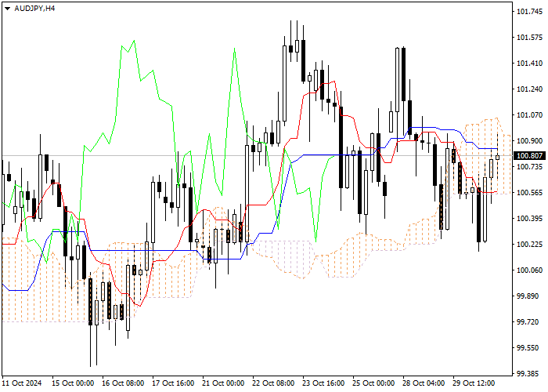
Task: Click the 100.225 price axis label
Action: [x=529, y=245]
